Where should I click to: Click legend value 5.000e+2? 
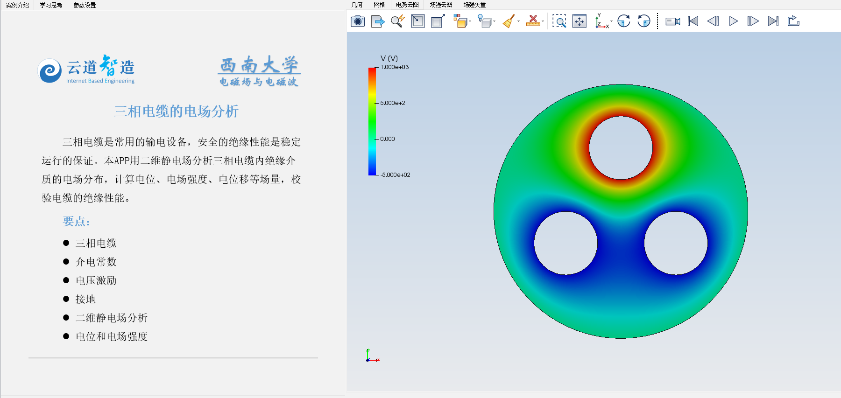click(x=393, y=103)
